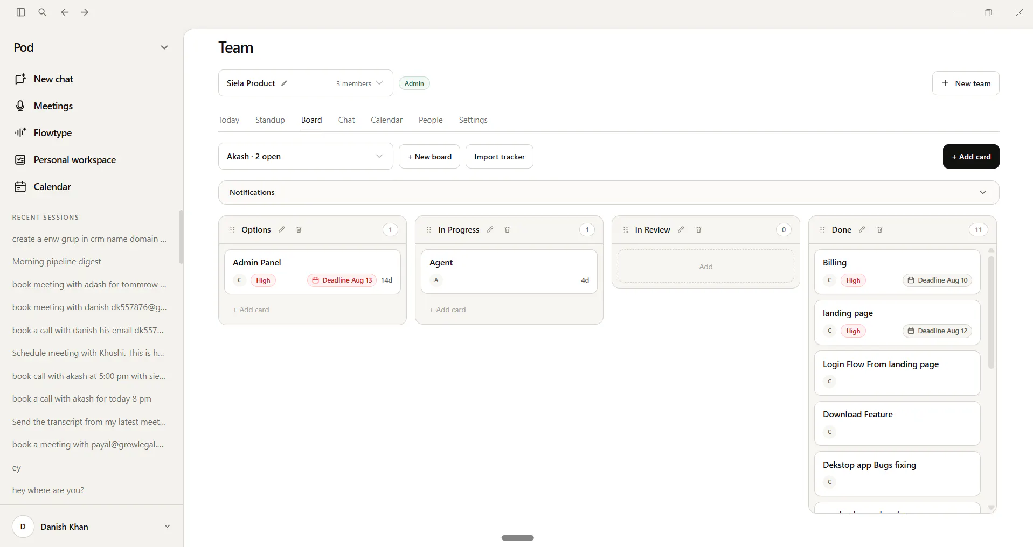The width and height of the screenshot is (1033, 547).
Task: Select the Board tab
Action: [311, 120]
